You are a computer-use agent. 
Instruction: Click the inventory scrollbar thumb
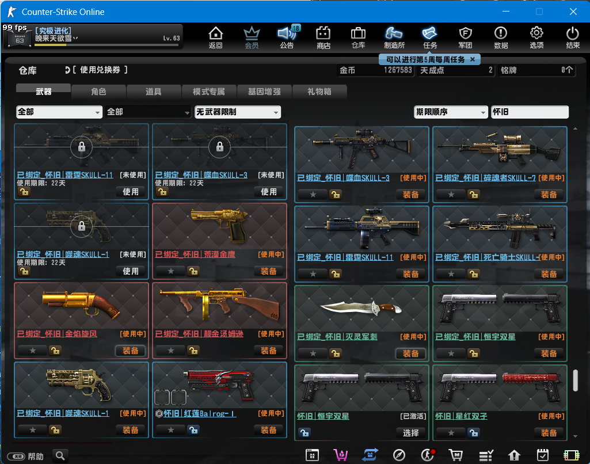point(576,381)
